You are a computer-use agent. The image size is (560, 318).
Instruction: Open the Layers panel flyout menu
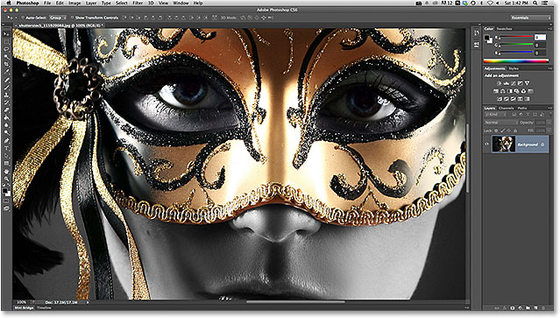click(549, 108)
